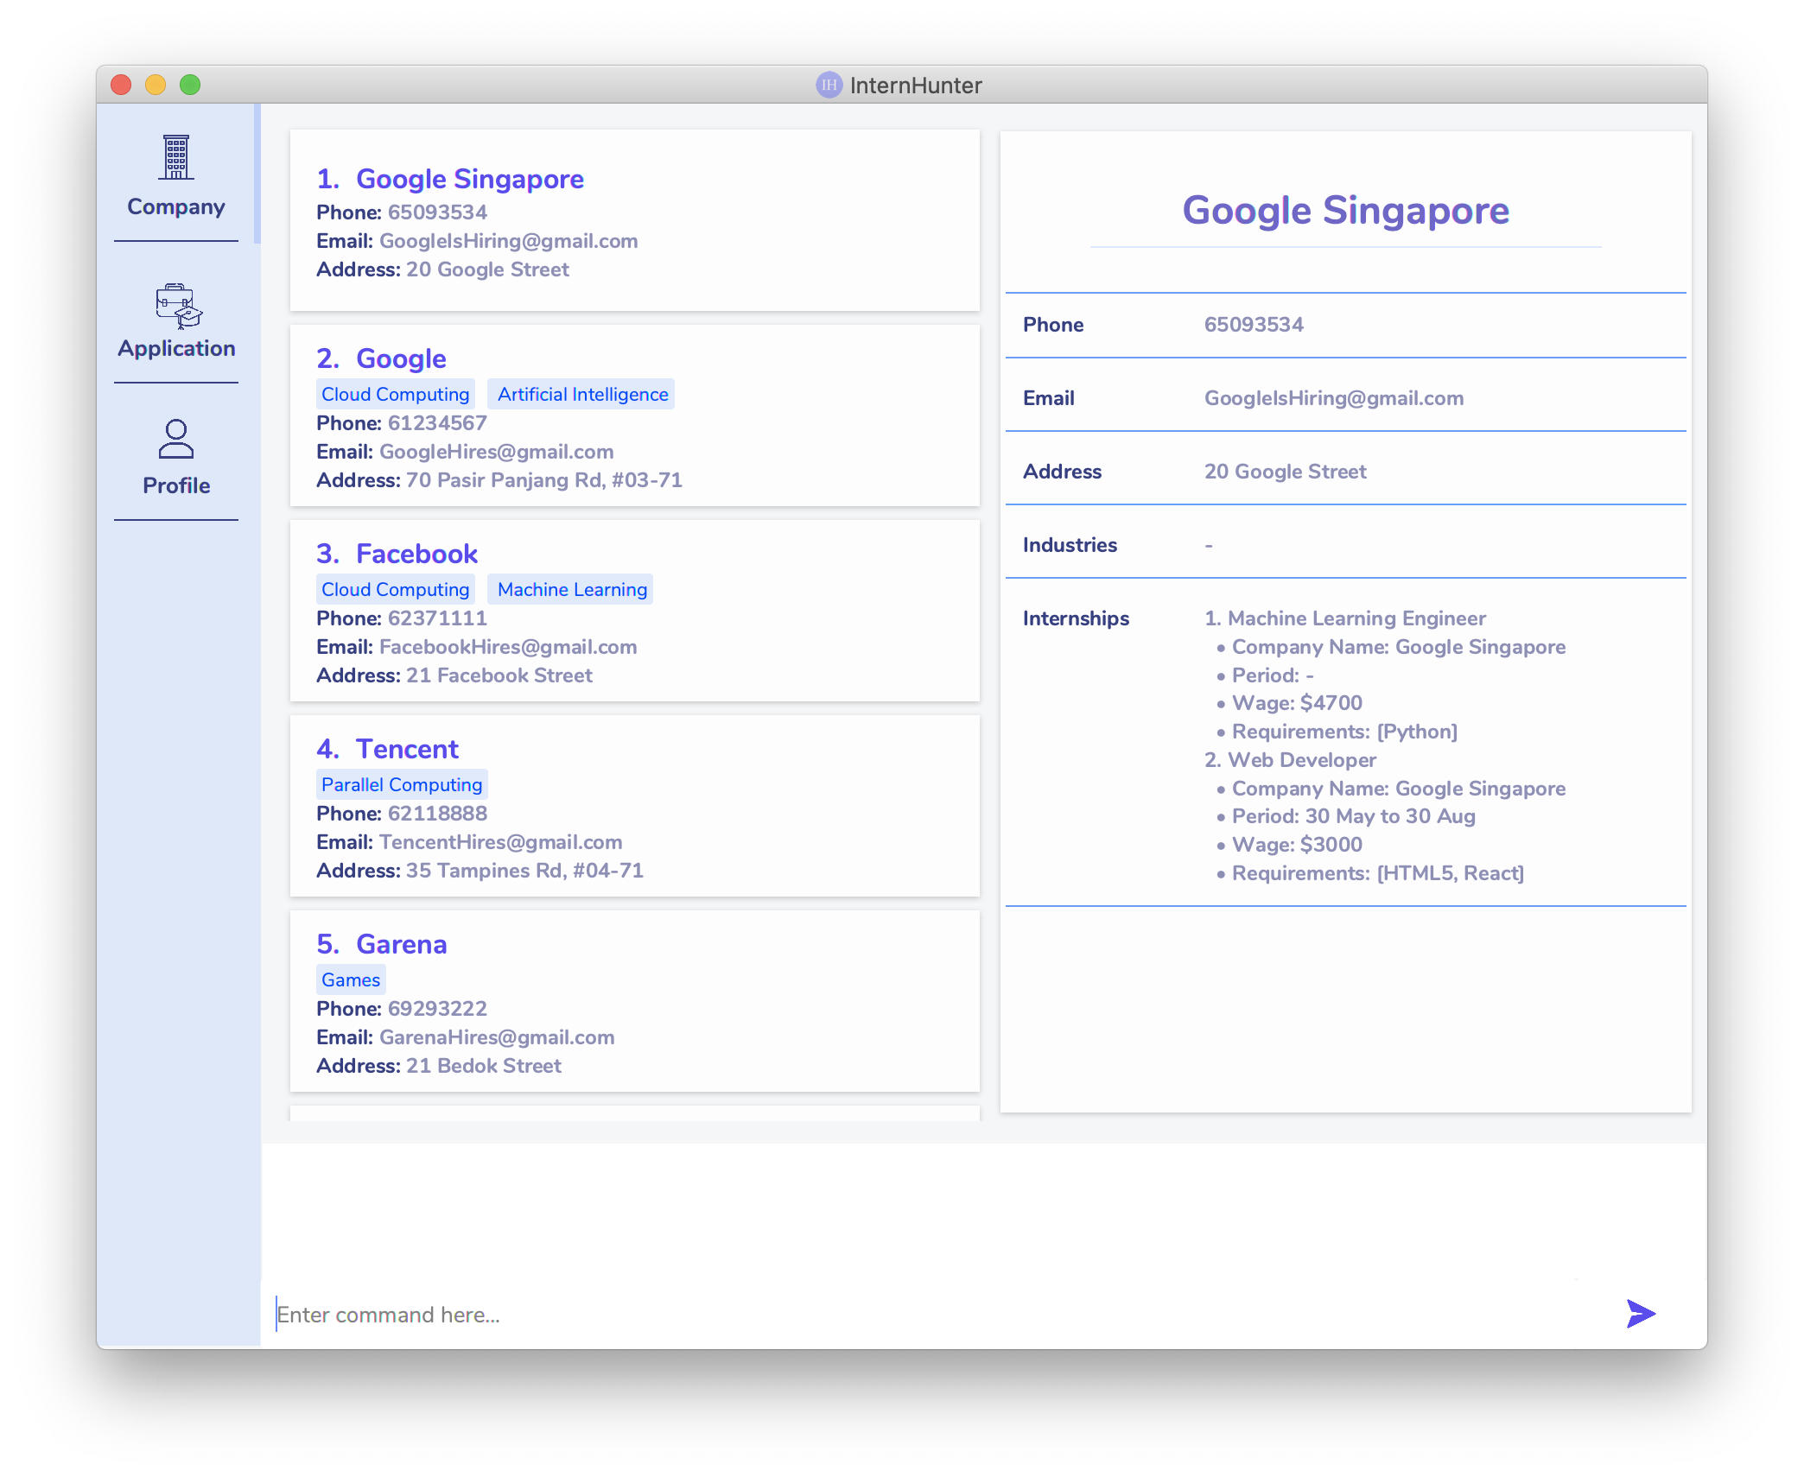Click Games tag on Garena card

pyautogui.click(x=351, y=979)
